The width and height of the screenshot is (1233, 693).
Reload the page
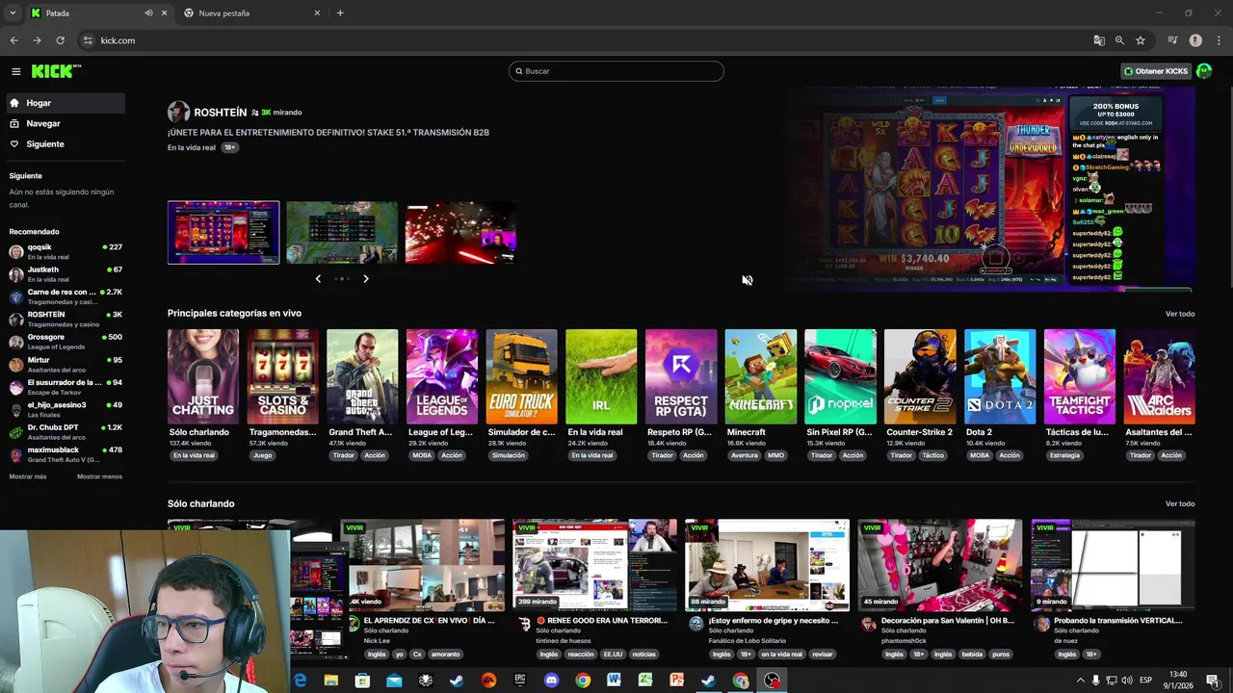(x=60, y=40)
